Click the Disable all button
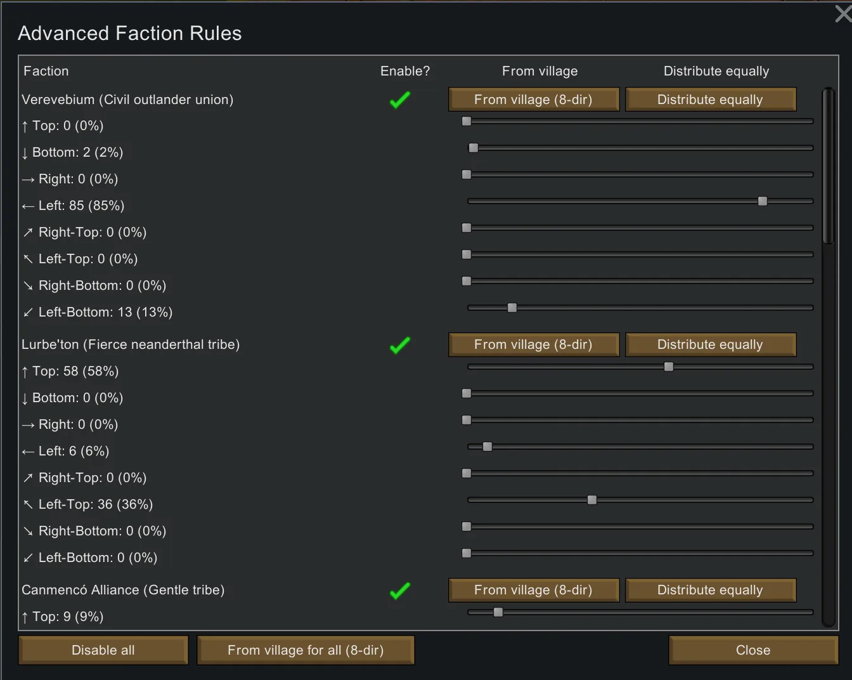852x680 pixels. tap(103, 650)
